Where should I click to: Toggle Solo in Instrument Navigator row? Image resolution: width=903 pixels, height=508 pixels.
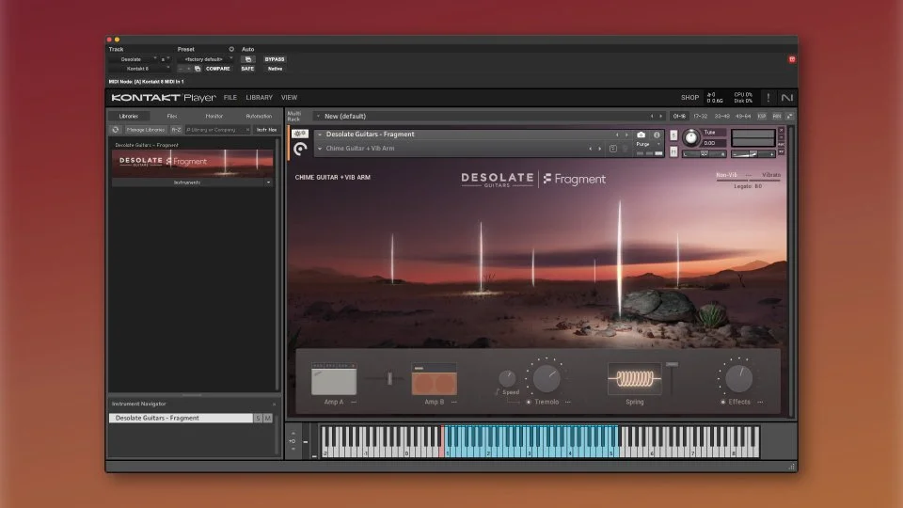258,418
